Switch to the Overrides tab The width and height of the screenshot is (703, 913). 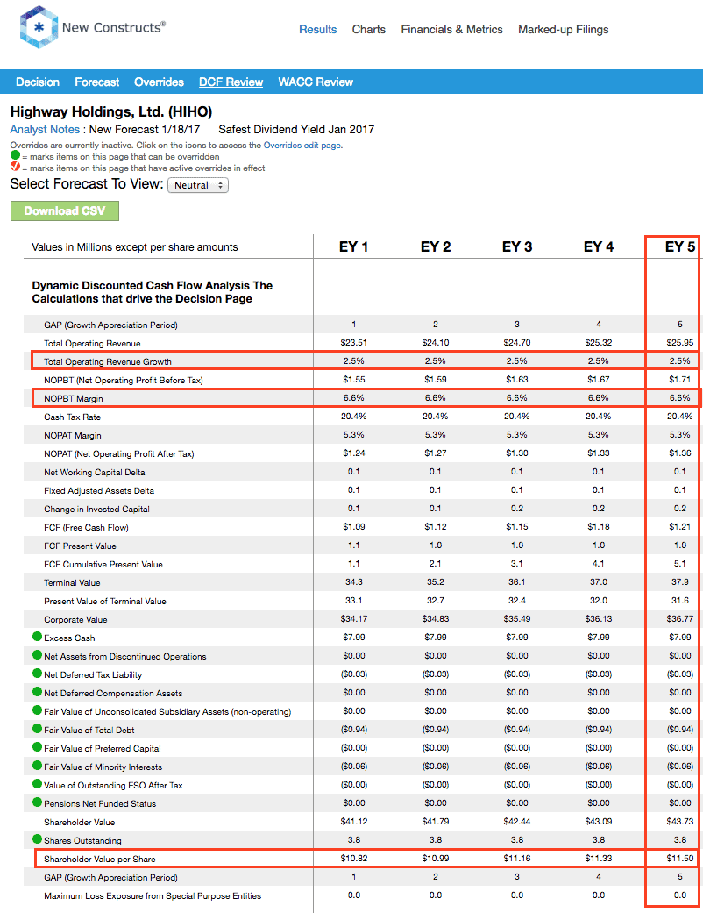tap(159, 82)
